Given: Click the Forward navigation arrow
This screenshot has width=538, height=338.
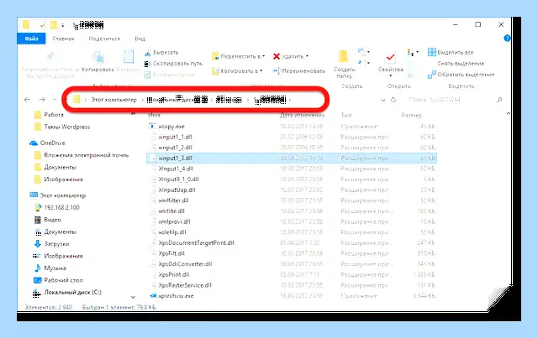Looking at the screenshot, I should point(42,100).
